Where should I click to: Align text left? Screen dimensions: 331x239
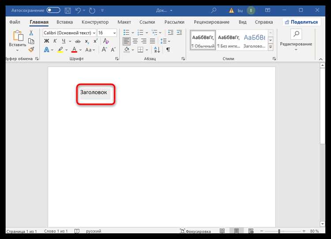[x=127, y=41]
